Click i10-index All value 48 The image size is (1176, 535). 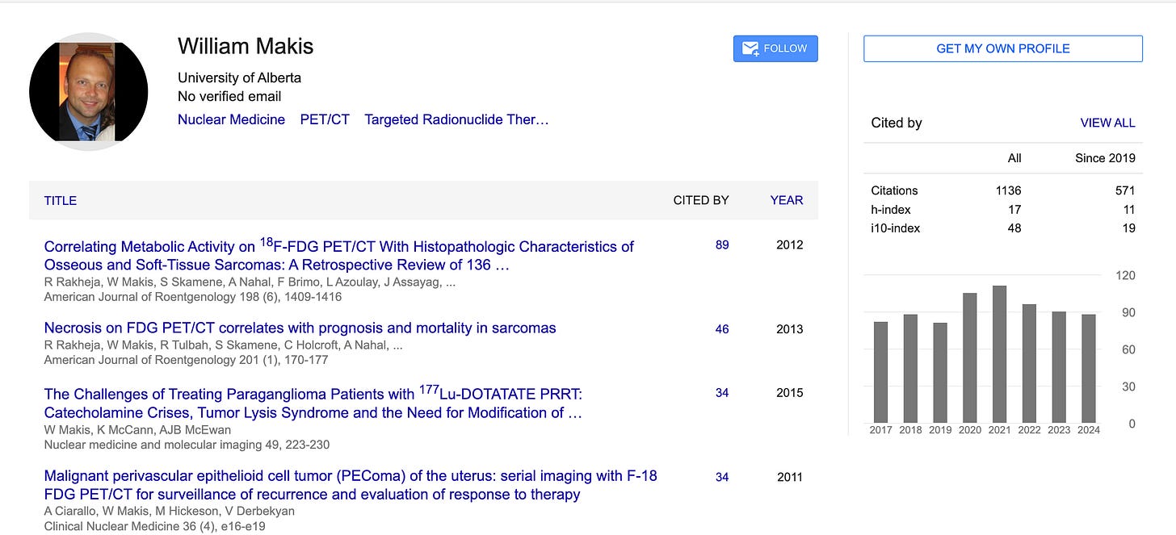pyautogui.click(x=1014, y=228)
